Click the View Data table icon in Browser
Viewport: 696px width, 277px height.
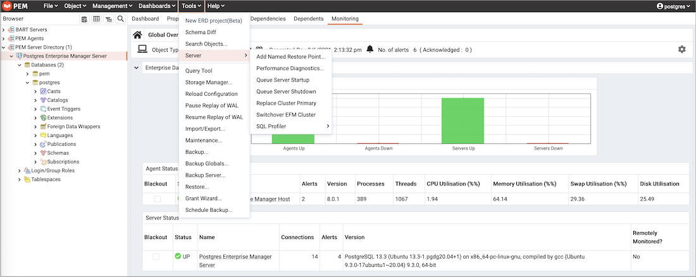(x=96, y=18)
